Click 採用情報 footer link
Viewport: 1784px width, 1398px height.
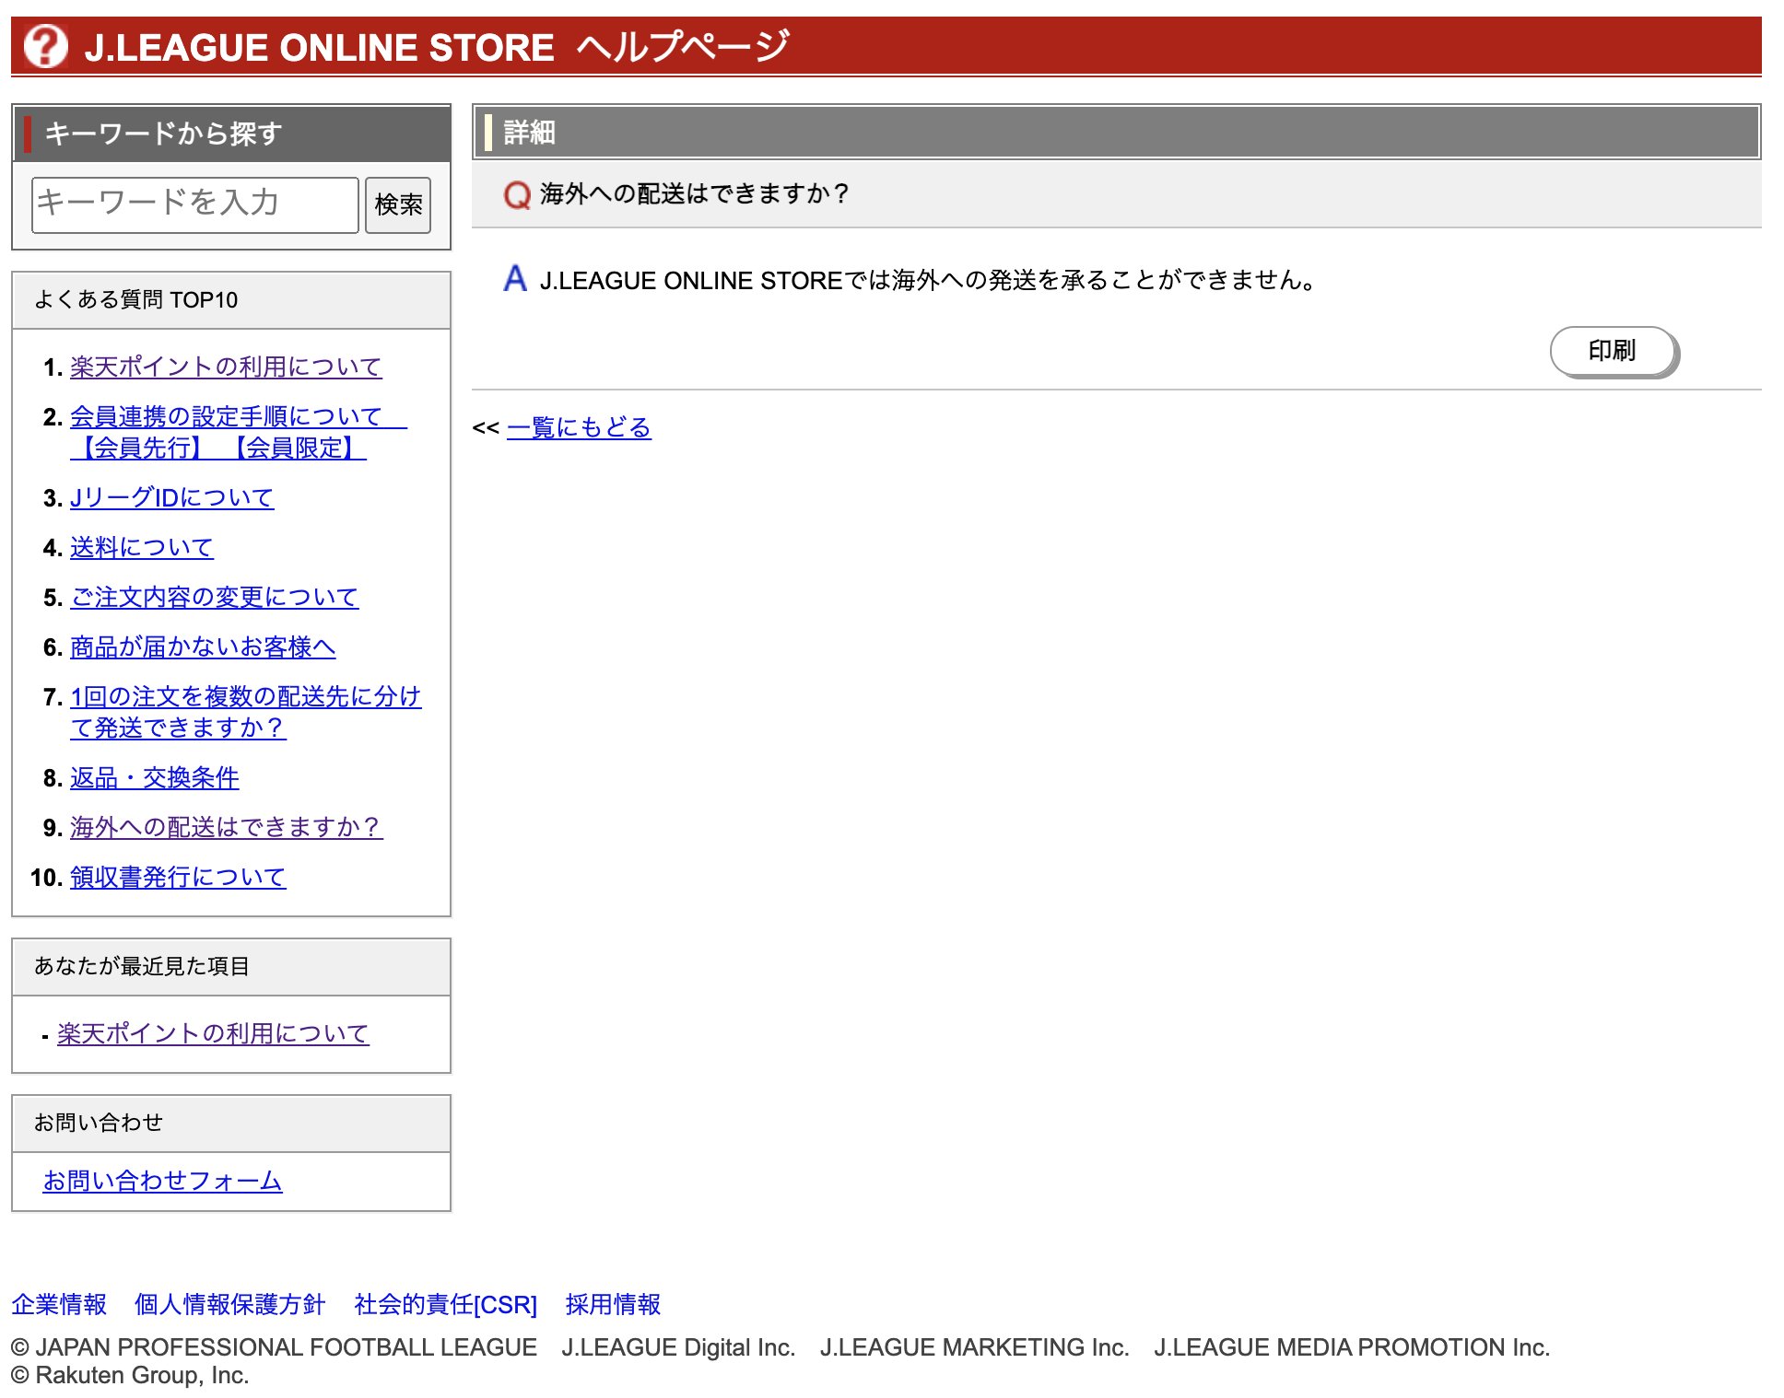[x=614, y=1304]
